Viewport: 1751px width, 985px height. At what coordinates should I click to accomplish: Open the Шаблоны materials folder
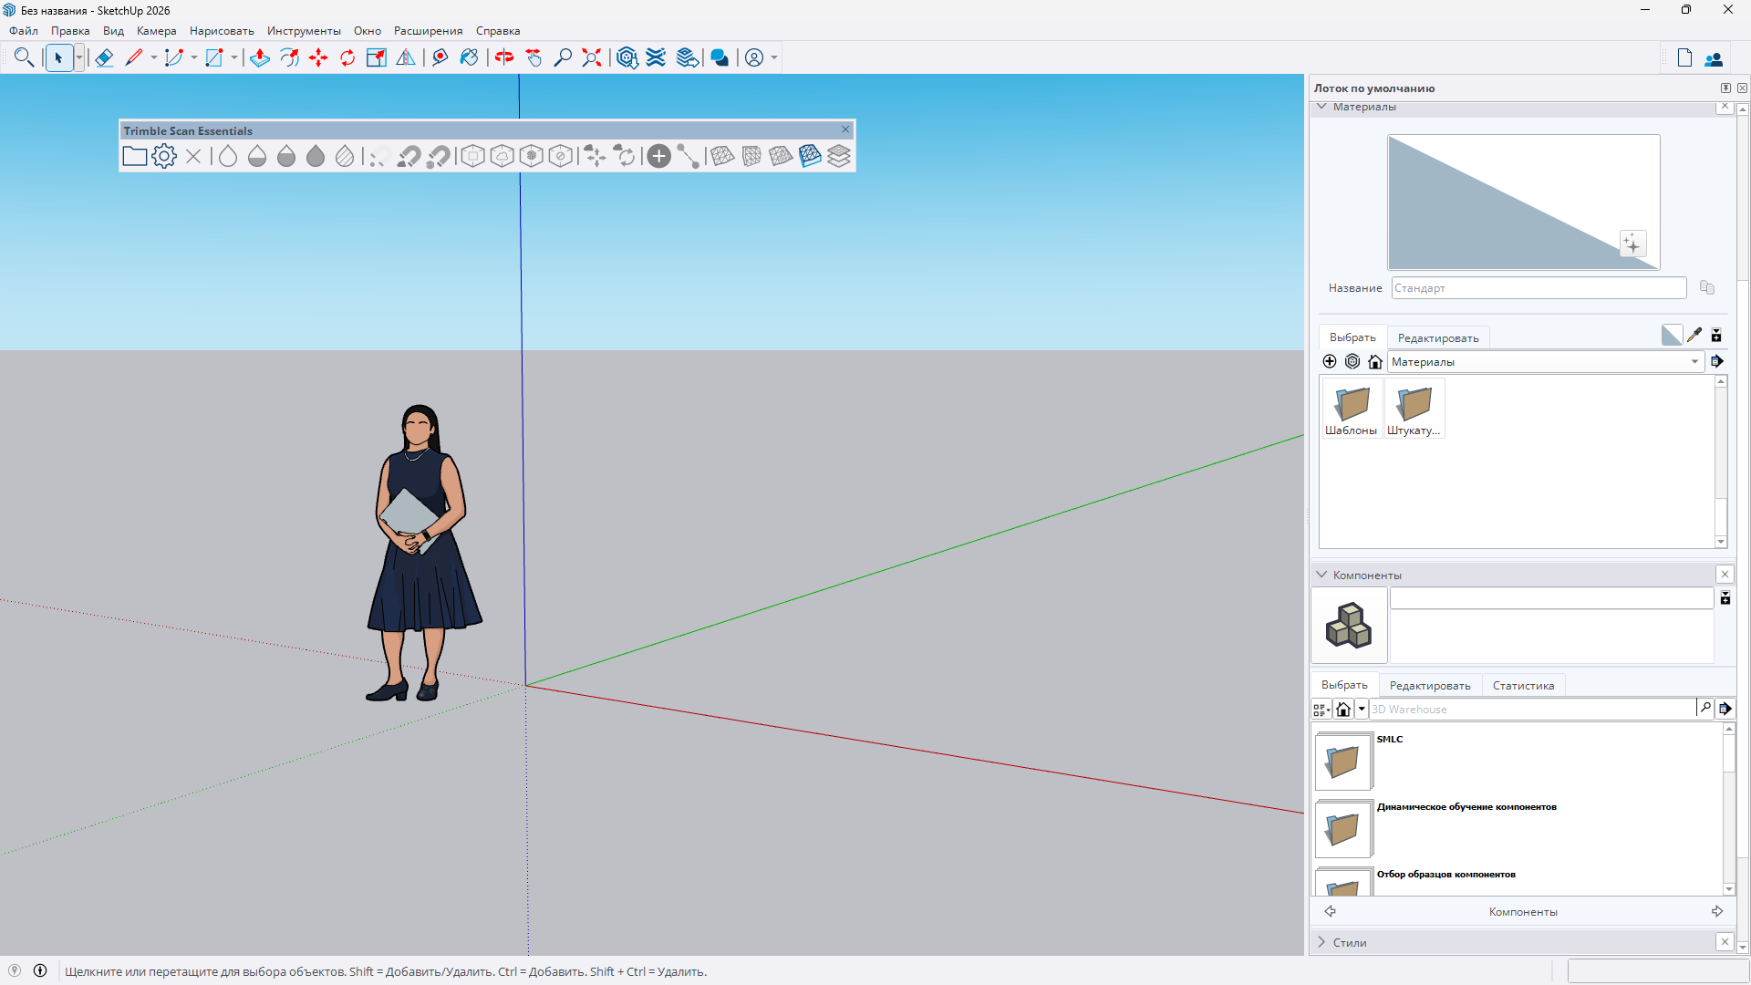[x=1352, y=410]
